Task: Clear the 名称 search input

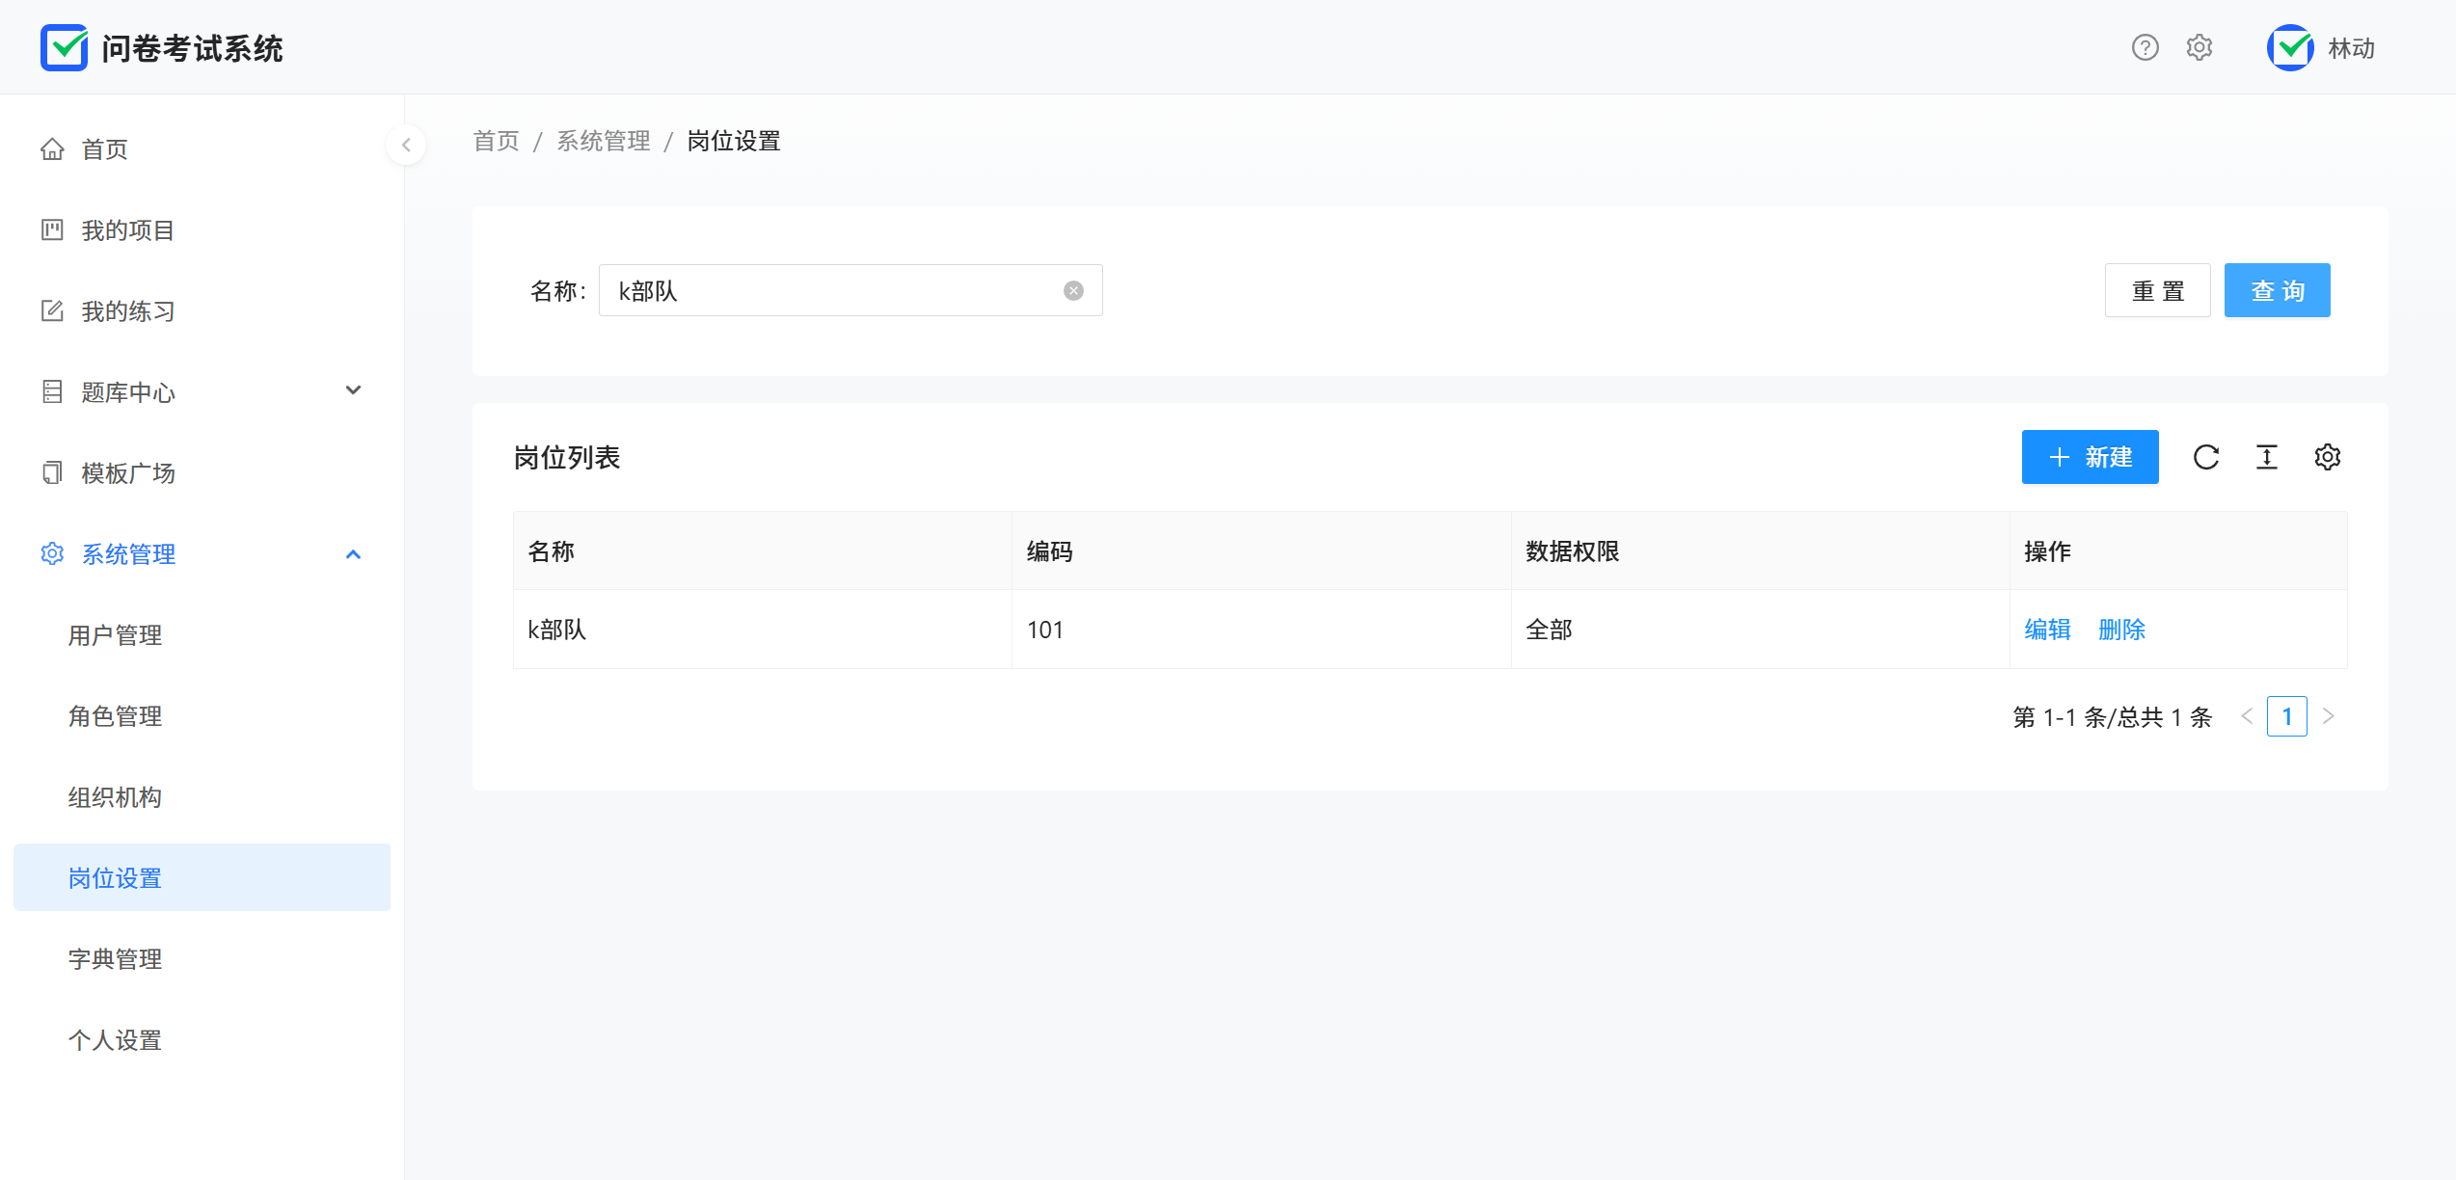Action: coord(1073,291)
